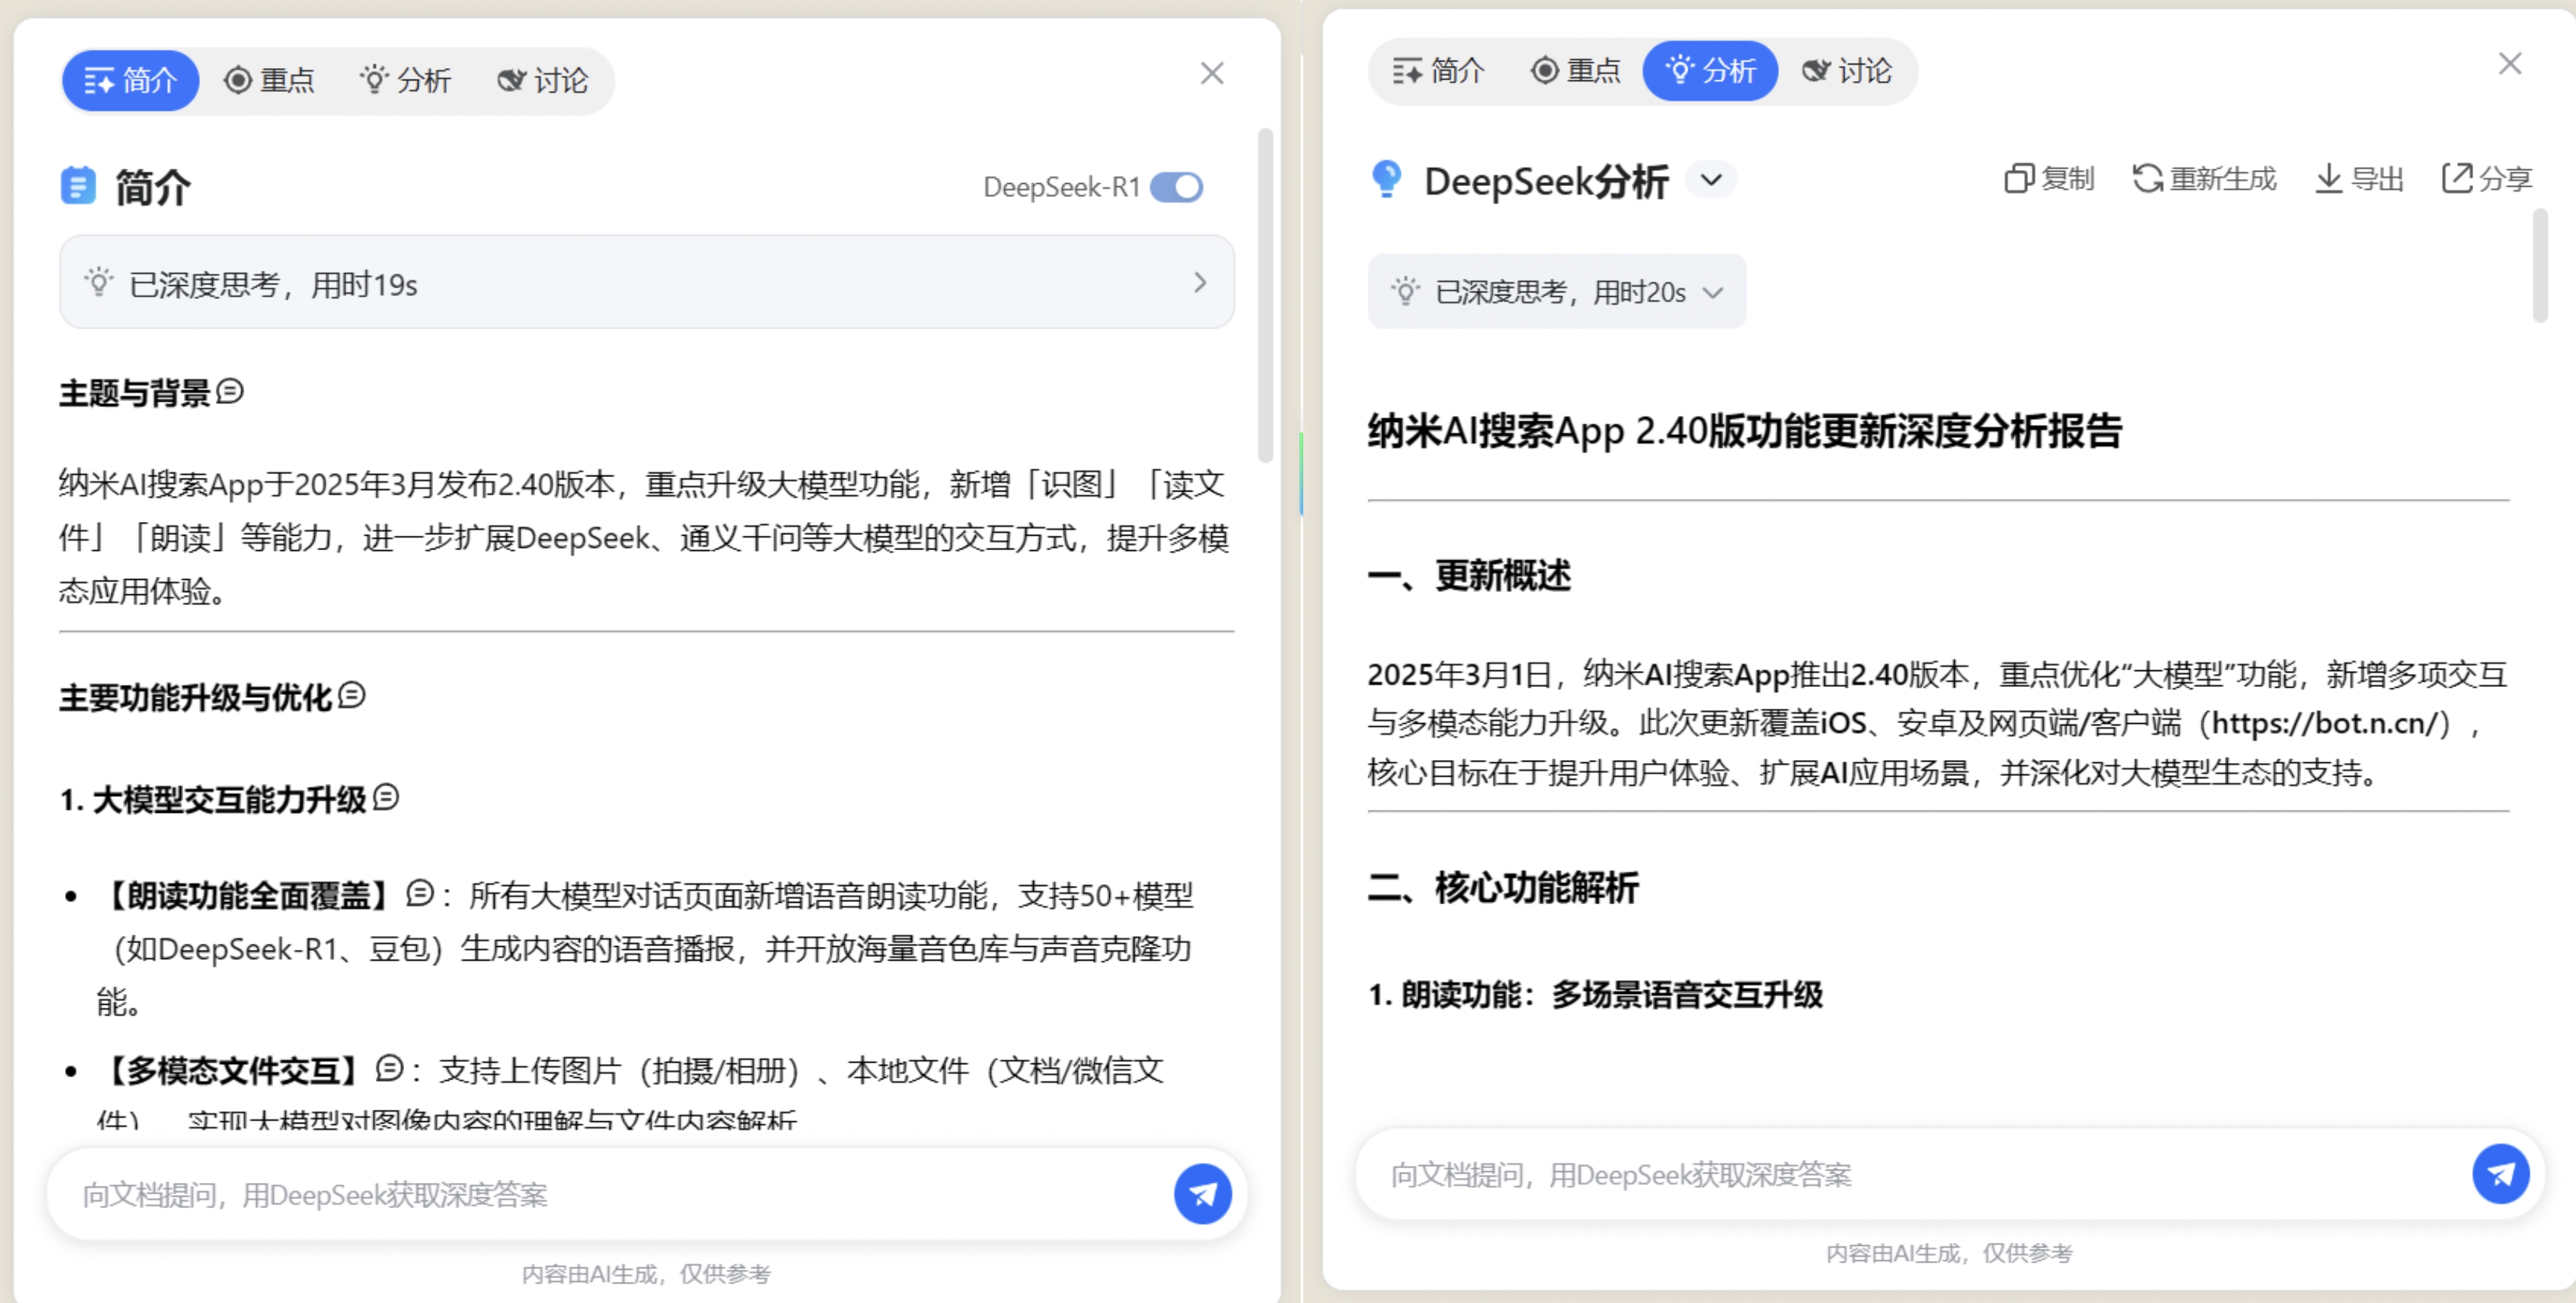Open 重点 tab in right panel
Viewport: 2576px width, 1303px height.
click(1576, 70)
